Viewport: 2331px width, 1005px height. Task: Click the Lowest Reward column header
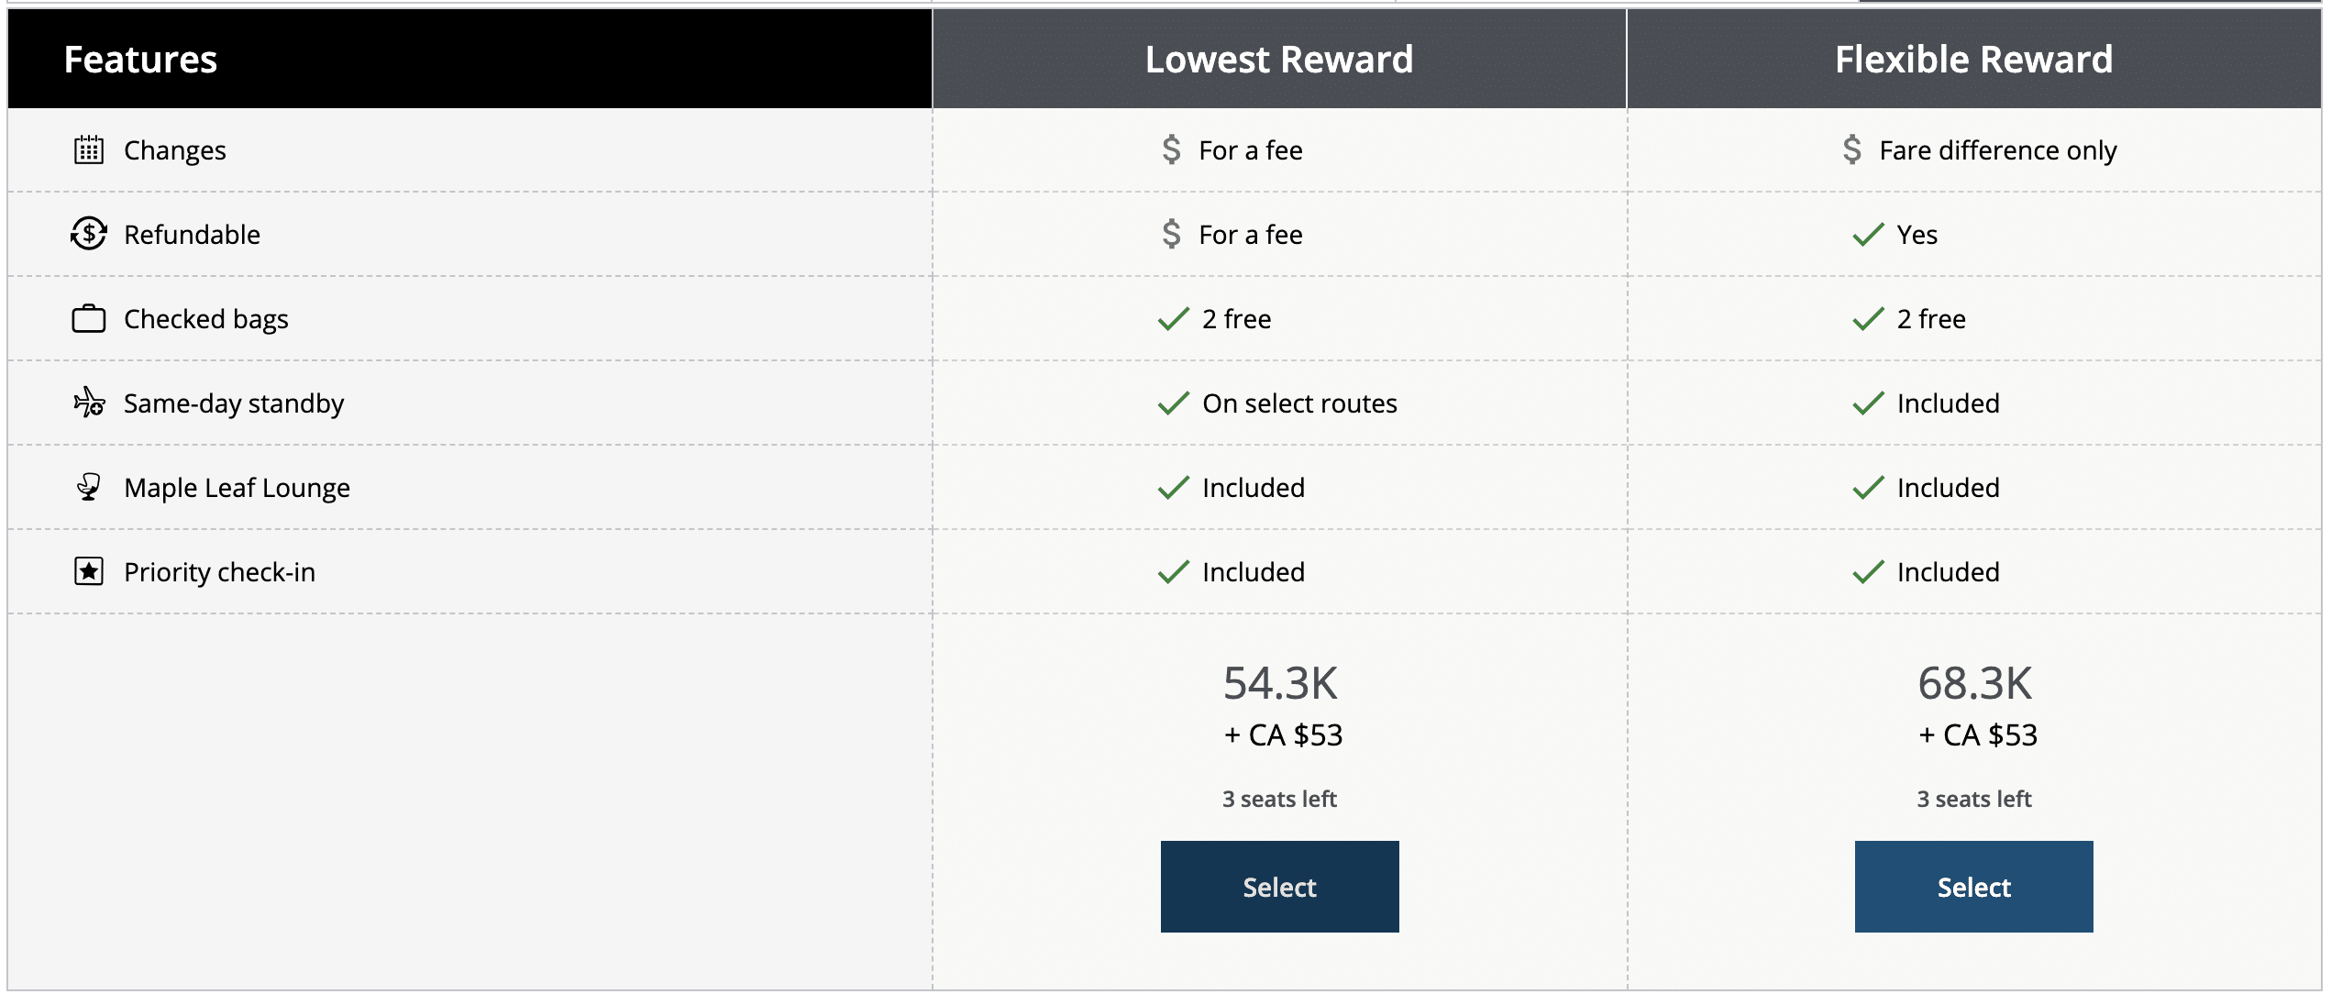pos(1279,60)
